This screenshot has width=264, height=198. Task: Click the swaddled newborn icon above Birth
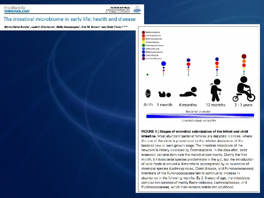[x=148, y=93]
